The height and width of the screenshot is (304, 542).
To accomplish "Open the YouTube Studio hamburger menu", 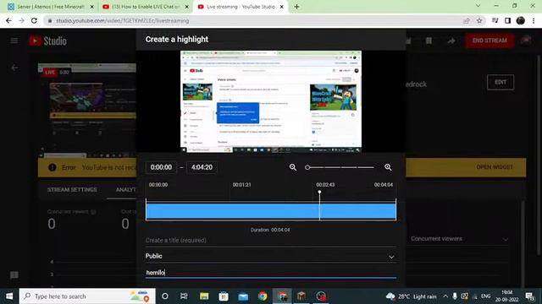I will (x=14, y=41).
